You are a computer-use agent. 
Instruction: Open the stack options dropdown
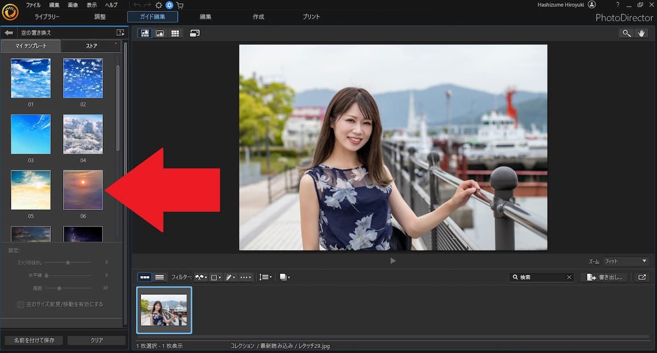[285, 277]
